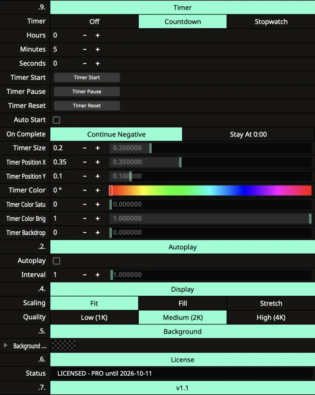Decrease Timer Position Y with minus icon
The height and width of the screenshot is (395, 315).
[x=85, y=176]
